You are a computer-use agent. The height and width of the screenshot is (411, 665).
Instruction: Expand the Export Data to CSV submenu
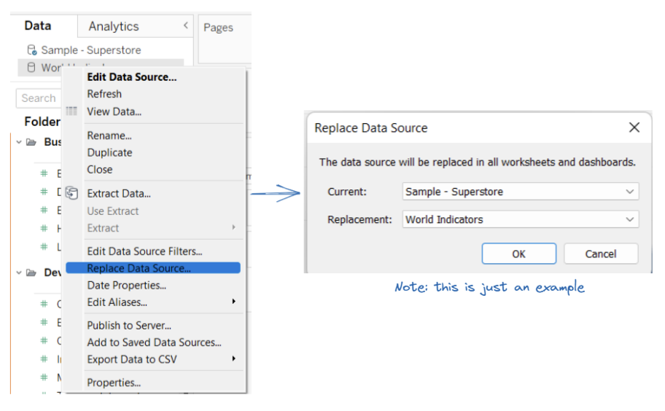(x=234, y=359)
